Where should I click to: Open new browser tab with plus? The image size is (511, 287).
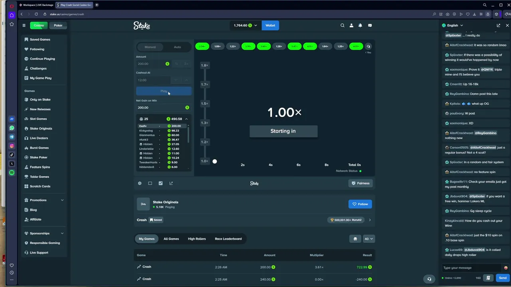[x=97, y=5]
